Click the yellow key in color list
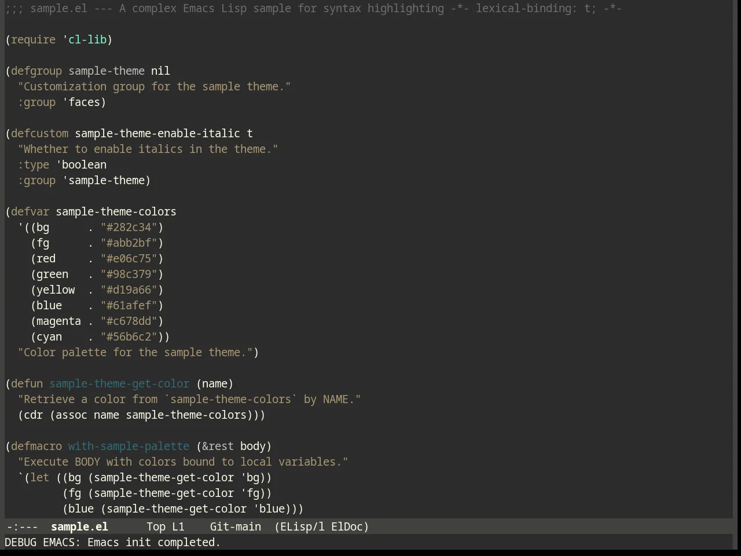 (56, 290)
